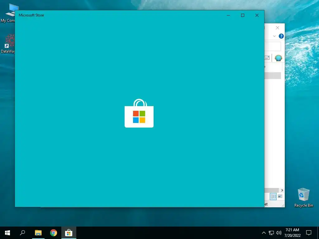The width and height of the screenshot is (319, 239).
Task: Launch Google Chrome from the taskbar
Action: (54, 233)
